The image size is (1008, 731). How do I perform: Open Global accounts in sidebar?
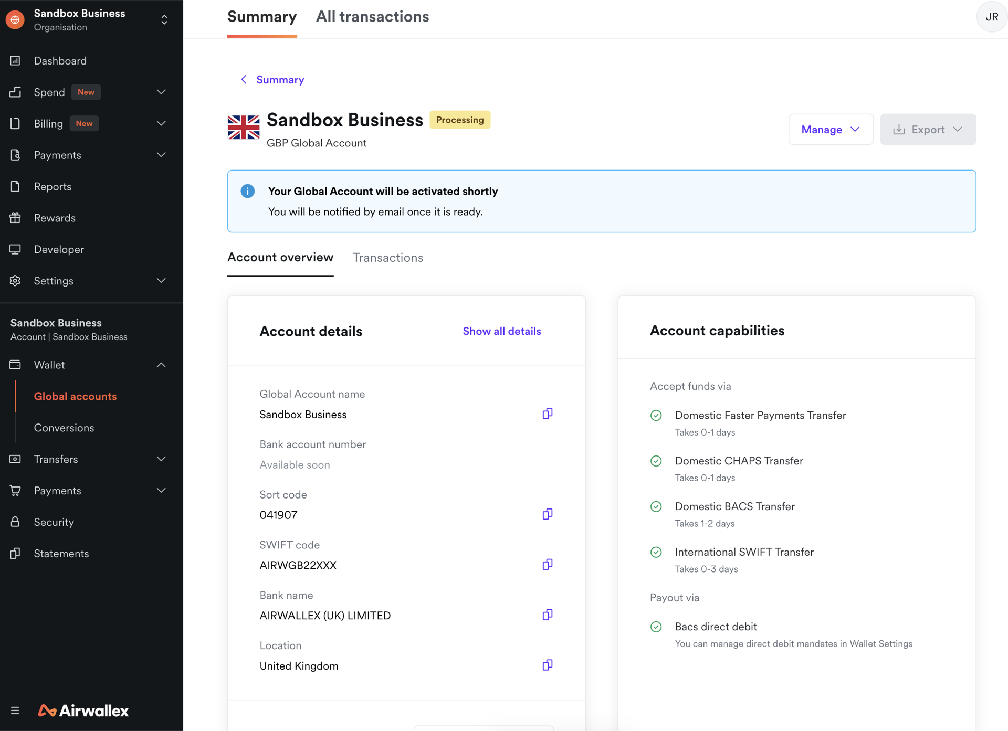(x=76, y=396)
